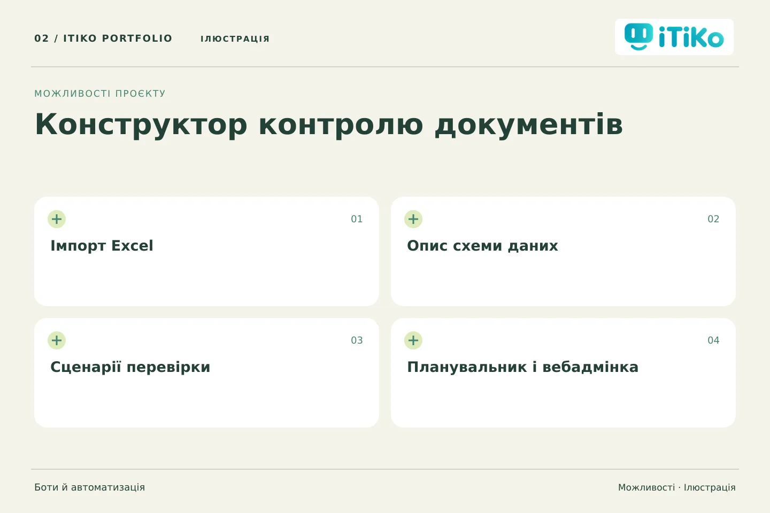
Task: Click the Боти й автоматизація footer text
Action: pyautogui.click(x=90, y=487)
